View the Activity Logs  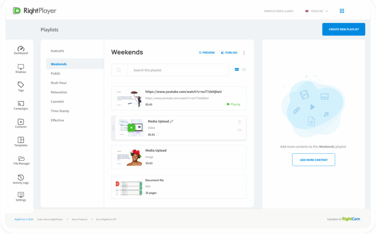(x=21, y=179)
